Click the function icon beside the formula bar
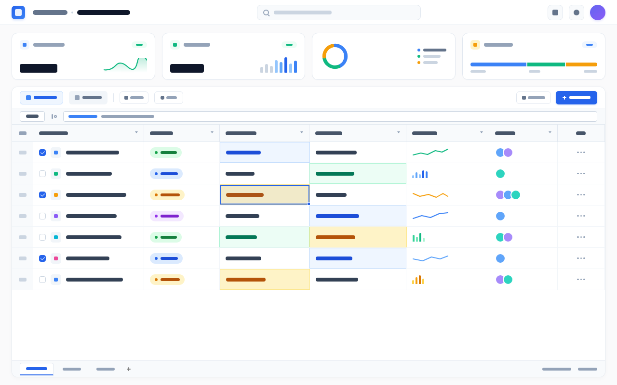The height and width of the screenshot is (385, 617). point(54,116)
